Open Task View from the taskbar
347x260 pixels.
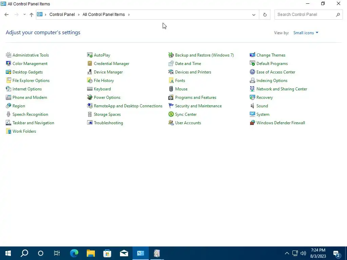[x=57, y=253]
